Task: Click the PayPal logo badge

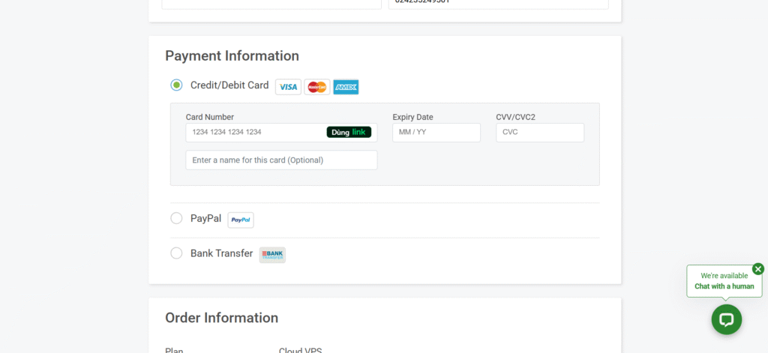Action: [241, 220]
